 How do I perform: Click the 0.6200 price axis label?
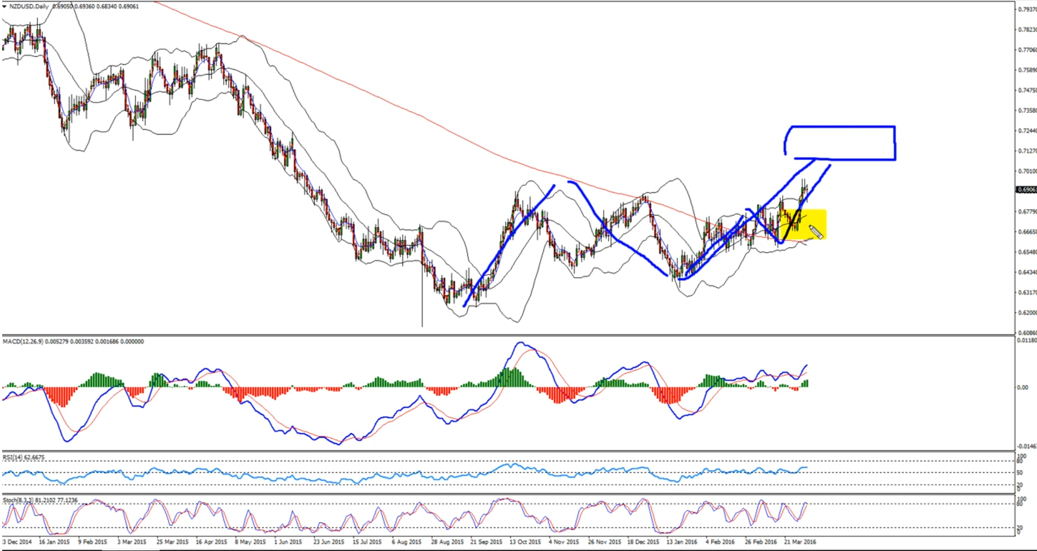point(1027,313)
